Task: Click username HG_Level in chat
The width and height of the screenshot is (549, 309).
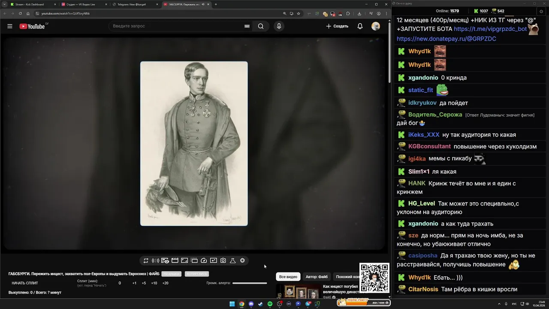Action: coord(422,203)
